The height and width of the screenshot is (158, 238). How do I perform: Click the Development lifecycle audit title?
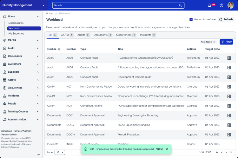coord(134,77)
